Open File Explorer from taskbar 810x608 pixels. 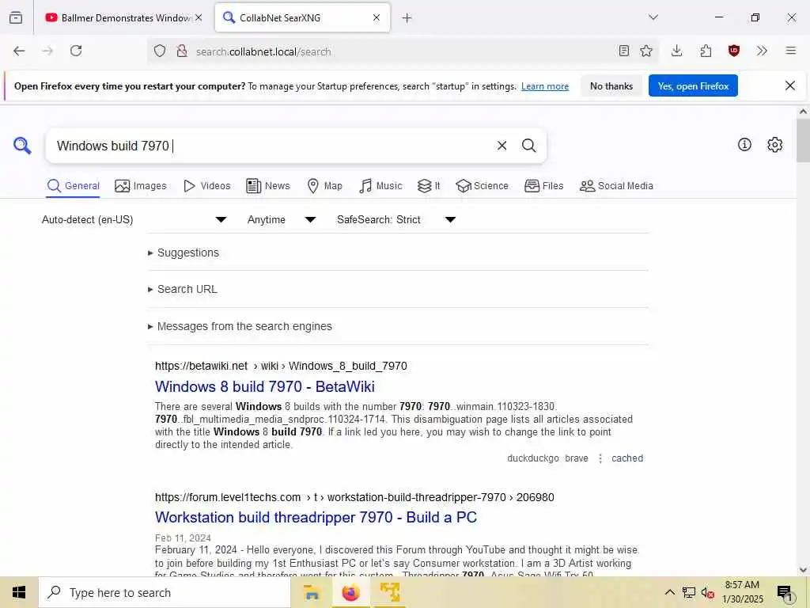(312, 592)
